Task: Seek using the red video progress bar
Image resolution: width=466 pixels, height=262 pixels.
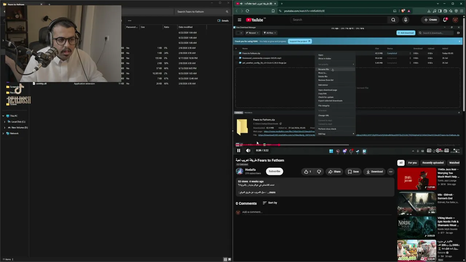Action: [258, 145]
